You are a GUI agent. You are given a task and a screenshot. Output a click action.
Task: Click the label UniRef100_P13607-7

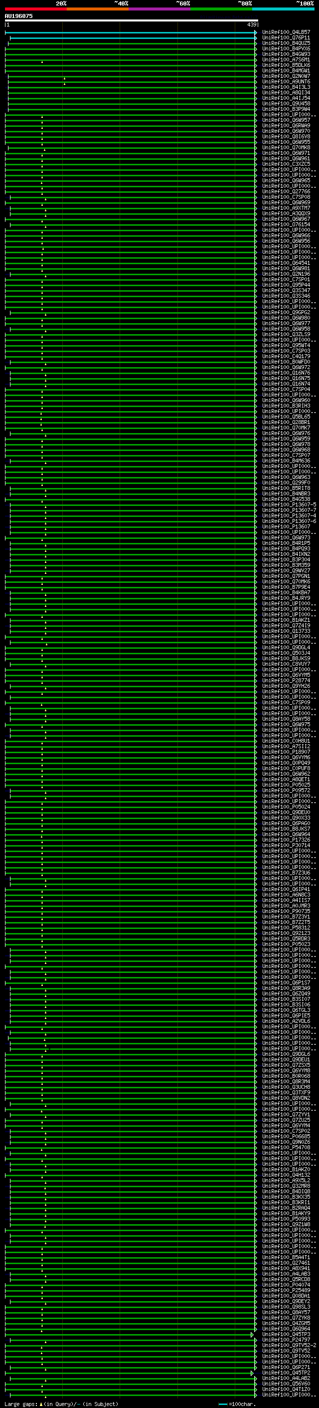click(290, 510)
